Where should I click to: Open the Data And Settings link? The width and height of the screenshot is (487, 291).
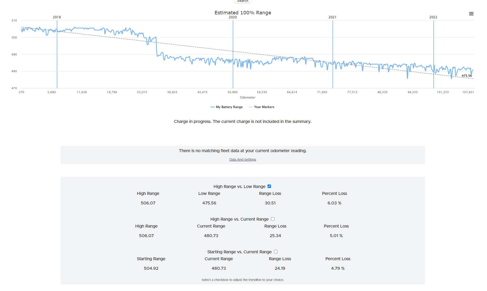243,160
